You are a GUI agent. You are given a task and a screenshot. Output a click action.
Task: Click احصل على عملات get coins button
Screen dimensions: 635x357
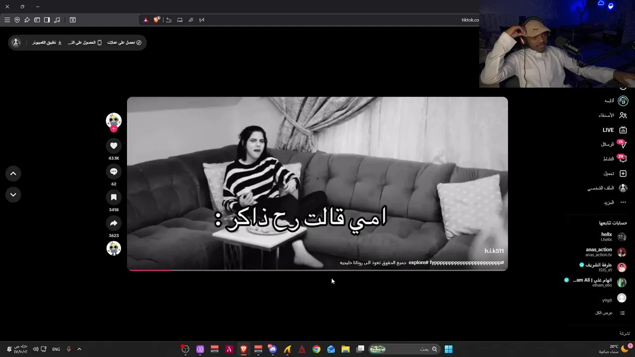(x=125, y=43)
